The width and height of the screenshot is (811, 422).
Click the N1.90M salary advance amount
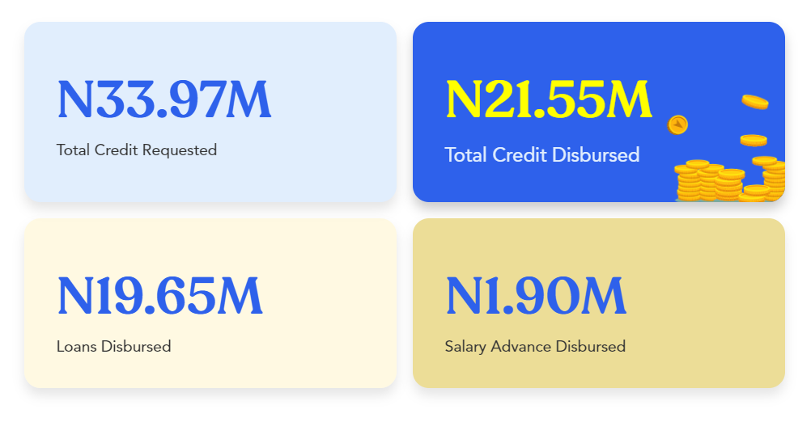click(x=536, y=296)
